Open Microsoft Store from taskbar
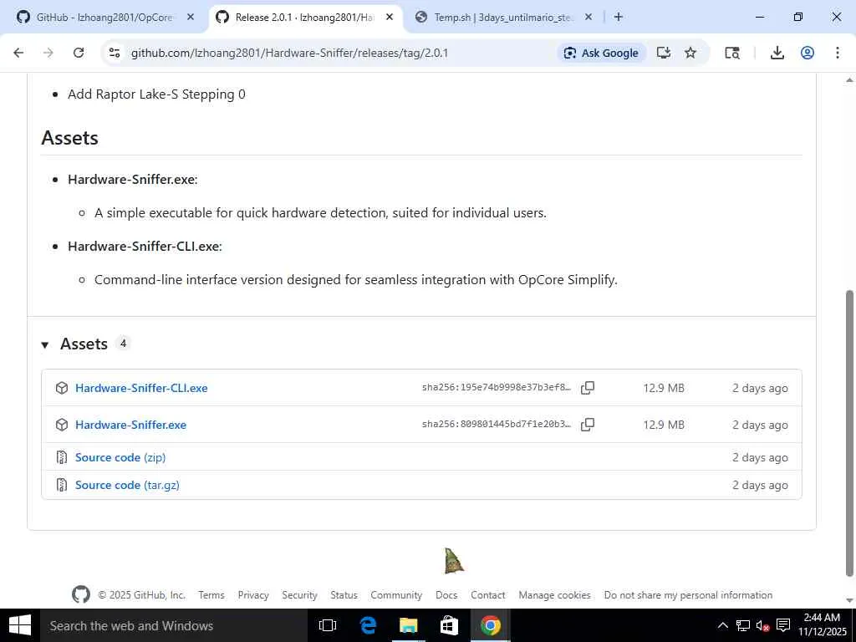The image size is (856, 642). point(449,625)
